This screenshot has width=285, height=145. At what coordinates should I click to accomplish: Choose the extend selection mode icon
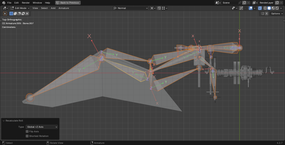coord(15,13)
